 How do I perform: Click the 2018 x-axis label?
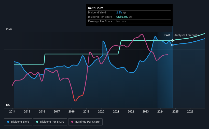[x=72, y=111]
